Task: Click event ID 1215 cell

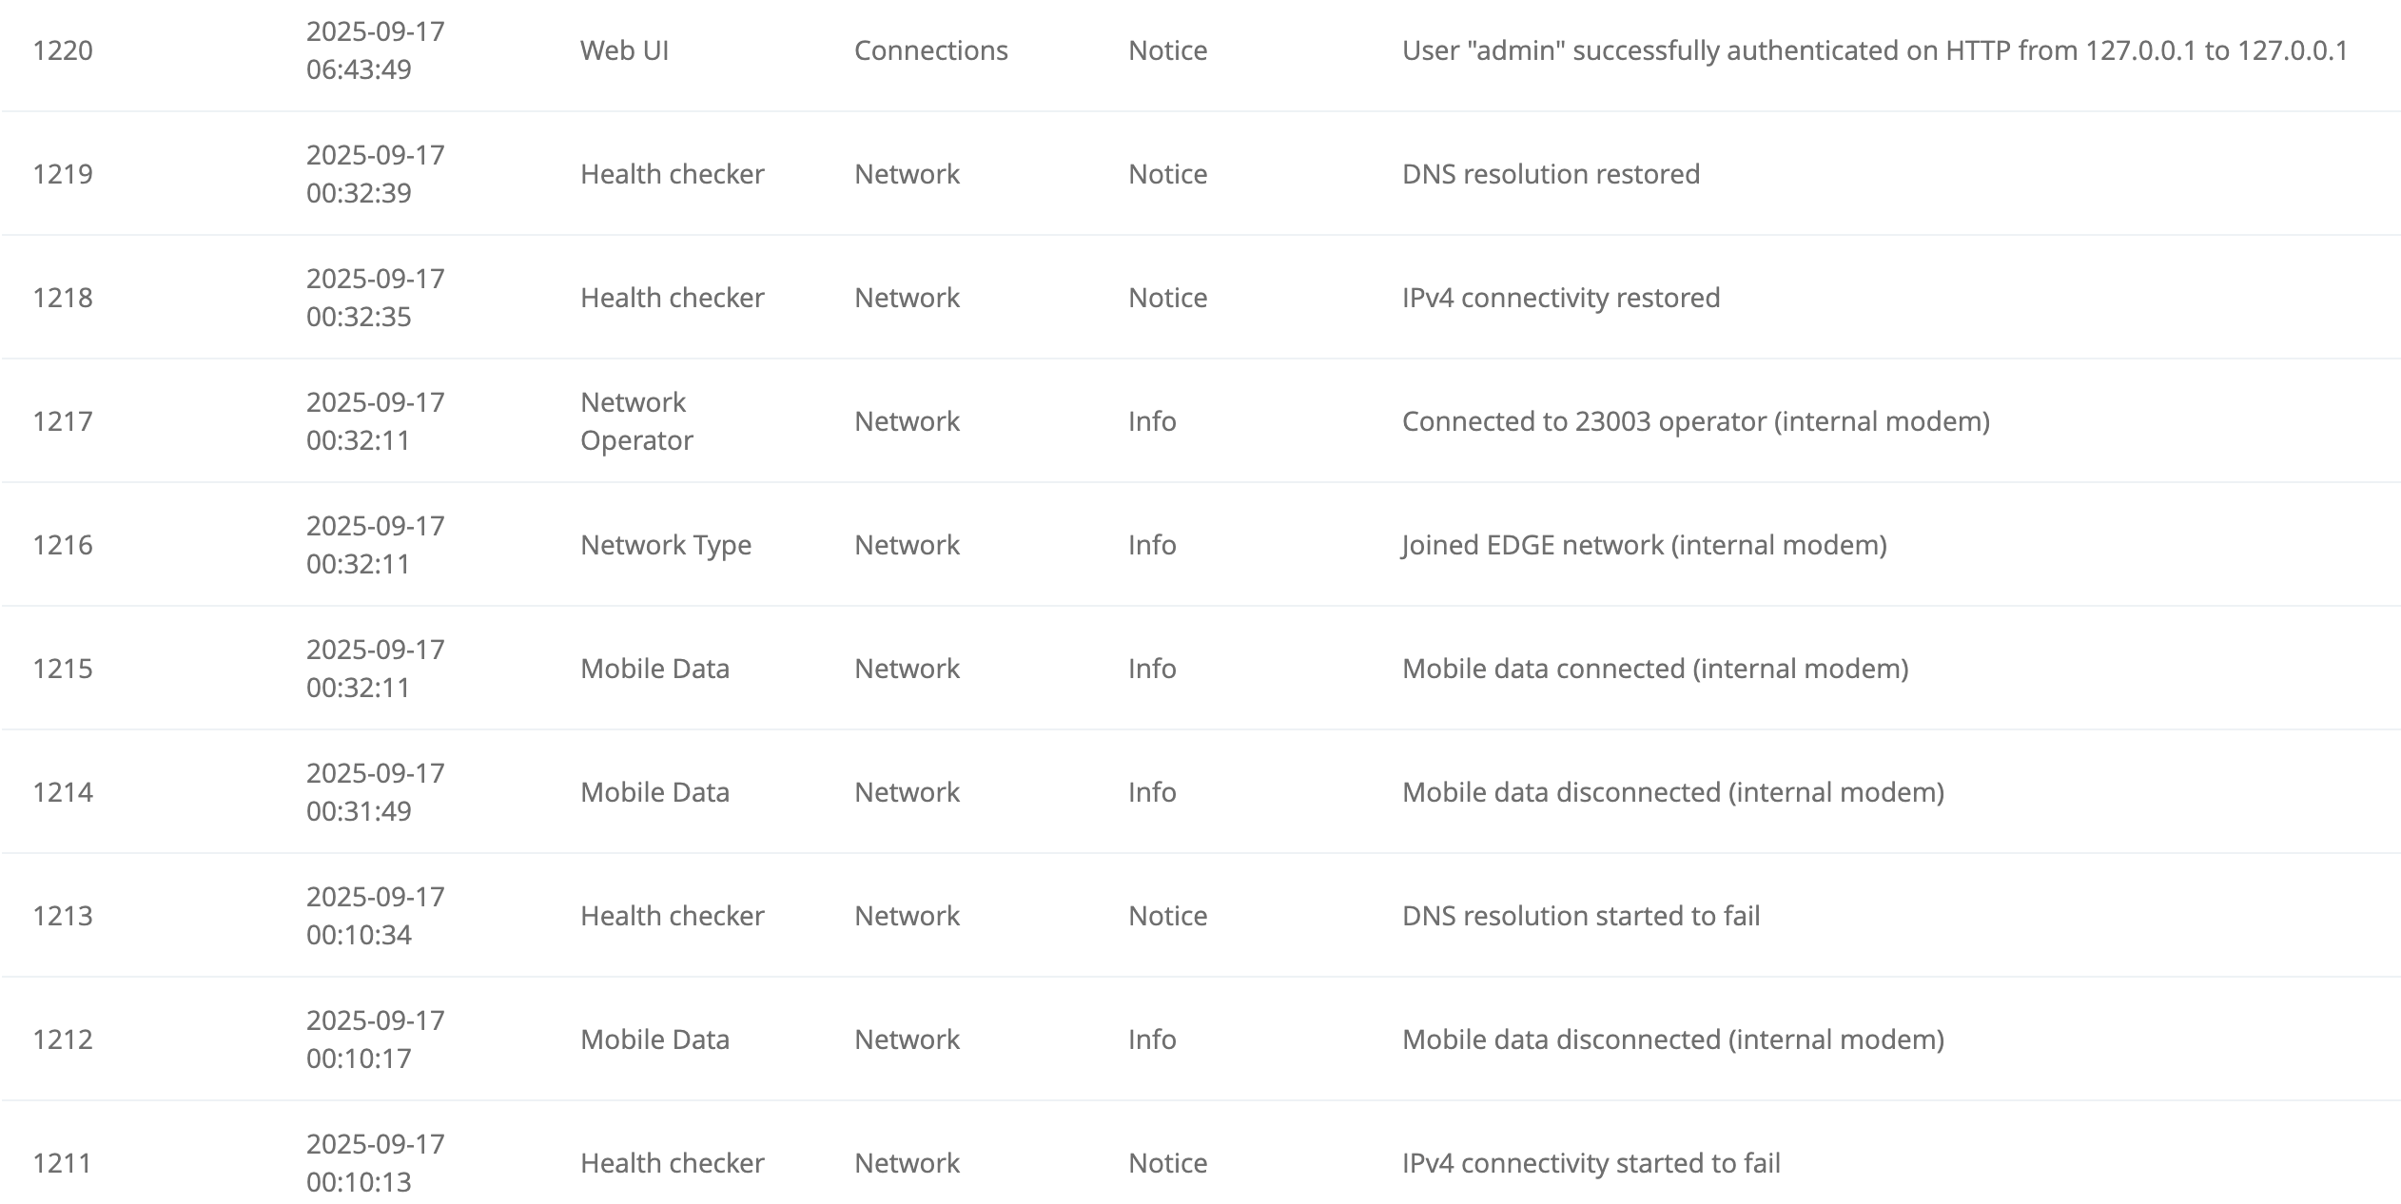Action: (x=63, y=669)
